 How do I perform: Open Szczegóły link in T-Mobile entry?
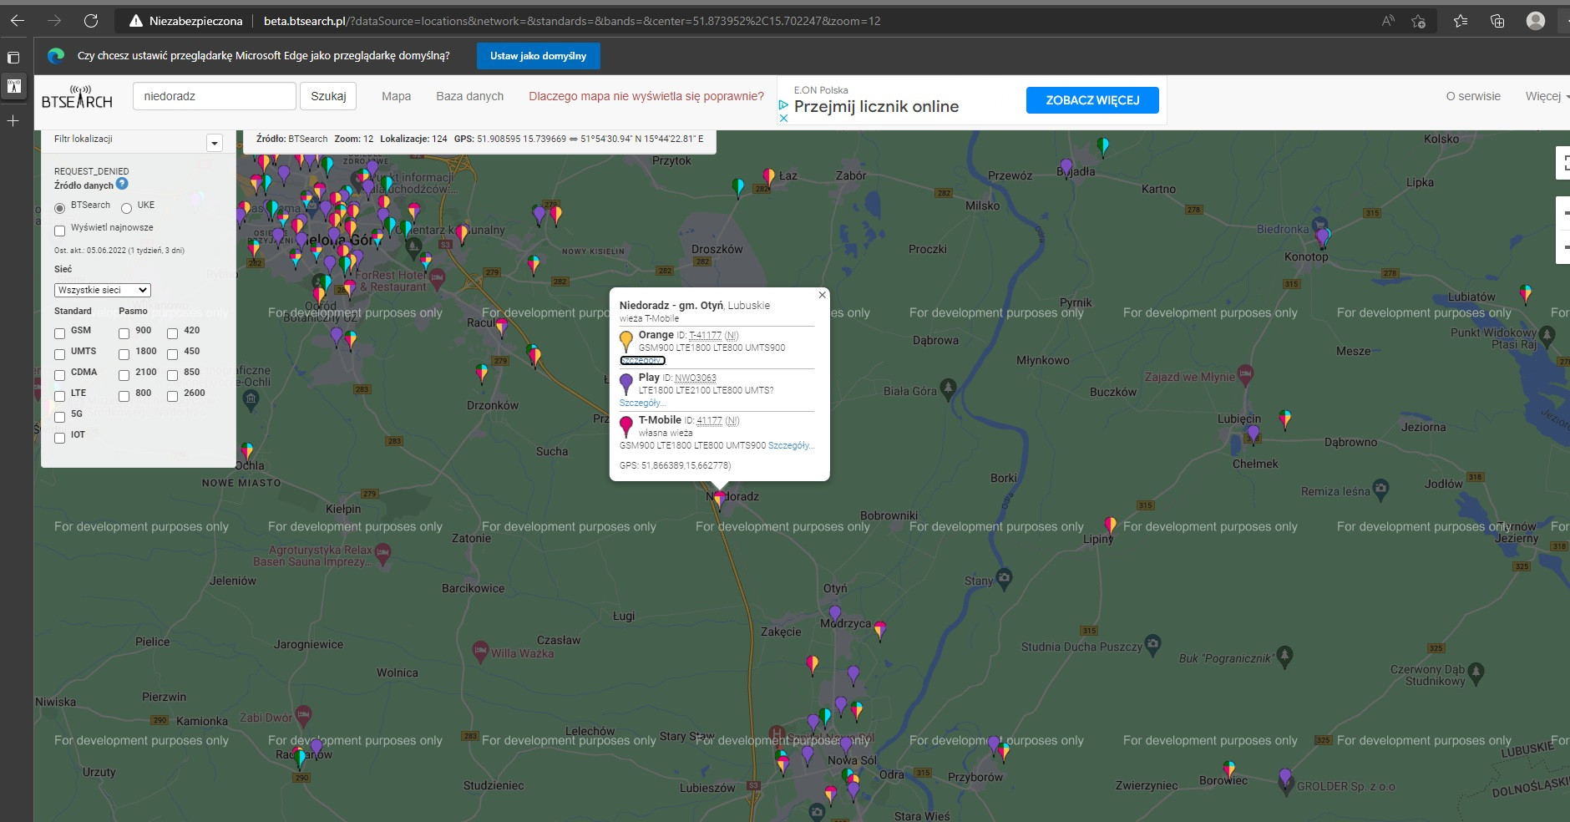[x=791, y=445]
